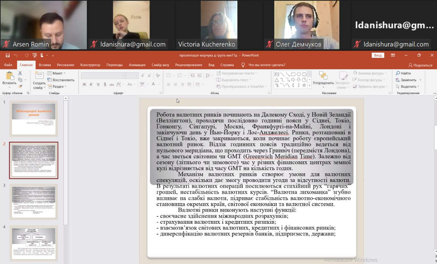Click the Find magnifier icon
The image size is (437, 264).
click(x=398, y=73)
